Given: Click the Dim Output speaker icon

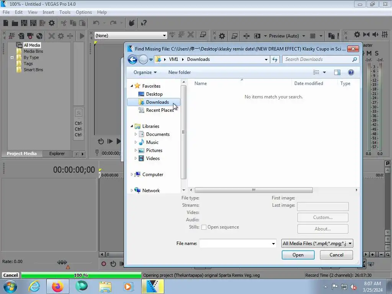Looking at the screenshot, I should pyautogui.click(x=375, y=34).
